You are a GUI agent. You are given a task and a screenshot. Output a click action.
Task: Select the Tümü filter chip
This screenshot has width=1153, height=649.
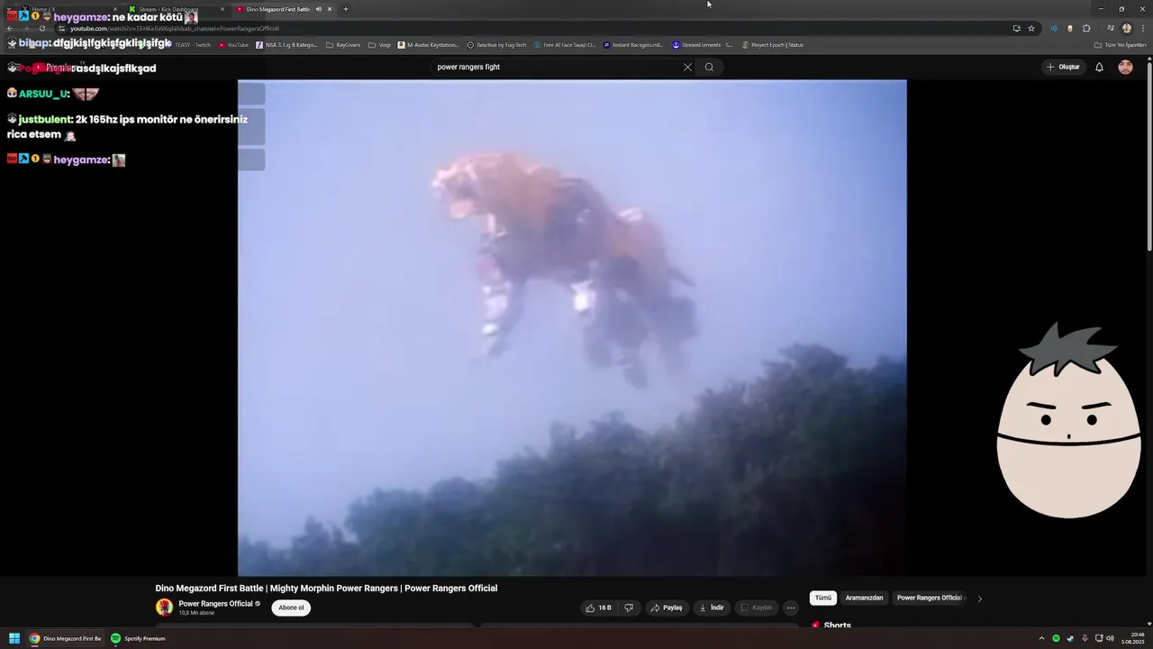pos(823,598)
